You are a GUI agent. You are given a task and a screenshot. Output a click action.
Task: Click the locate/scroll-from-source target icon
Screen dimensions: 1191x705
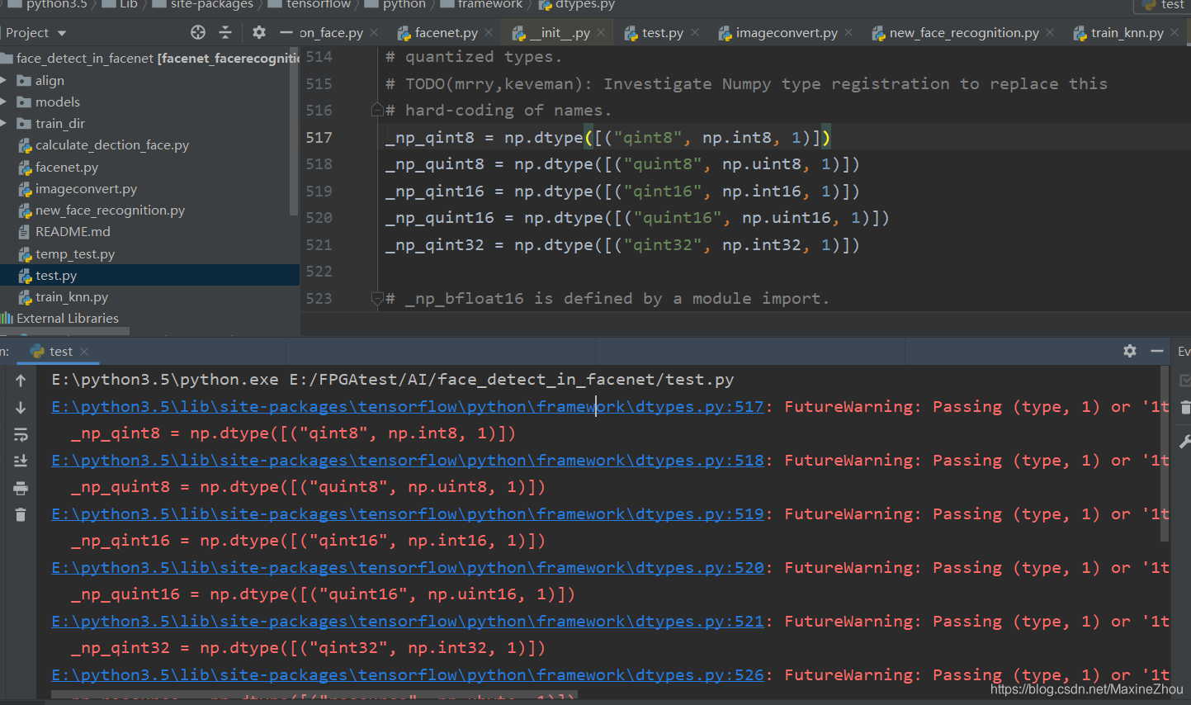coord(198,32)
